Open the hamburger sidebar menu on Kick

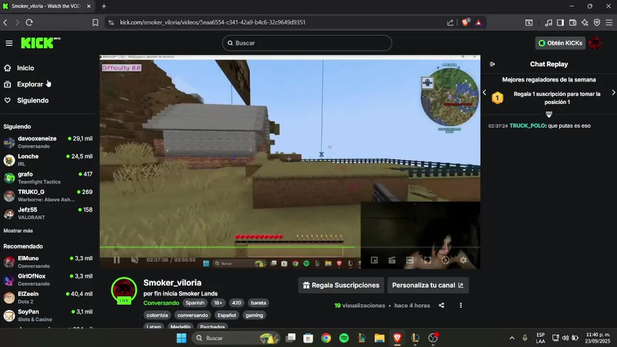click(9, 43)
